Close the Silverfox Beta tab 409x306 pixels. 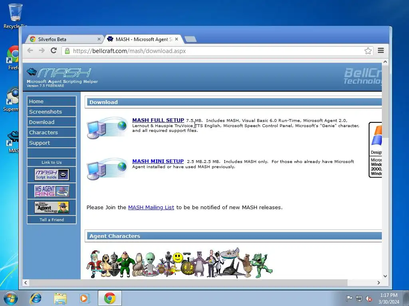99,39
